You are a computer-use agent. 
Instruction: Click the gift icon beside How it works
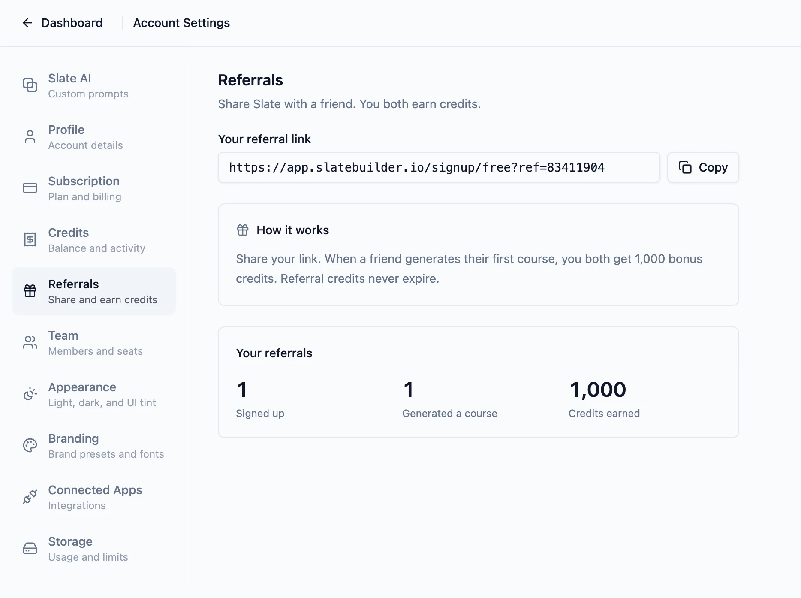pos(243,230)
